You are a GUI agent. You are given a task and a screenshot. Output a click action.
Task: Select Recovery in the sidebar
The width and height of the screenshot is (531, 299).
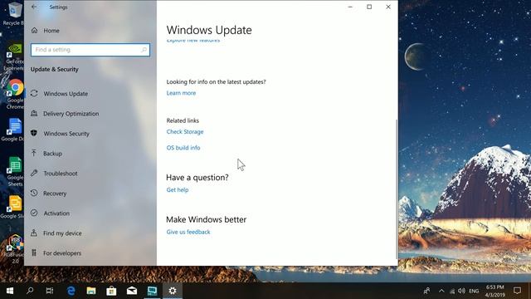pyautogui.click(x=49, y=194)
